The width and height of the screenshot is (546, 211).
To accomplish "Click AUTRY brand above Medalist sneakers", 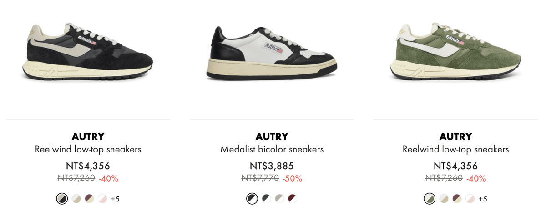I will pyautogui.click(x=272, y=137).
